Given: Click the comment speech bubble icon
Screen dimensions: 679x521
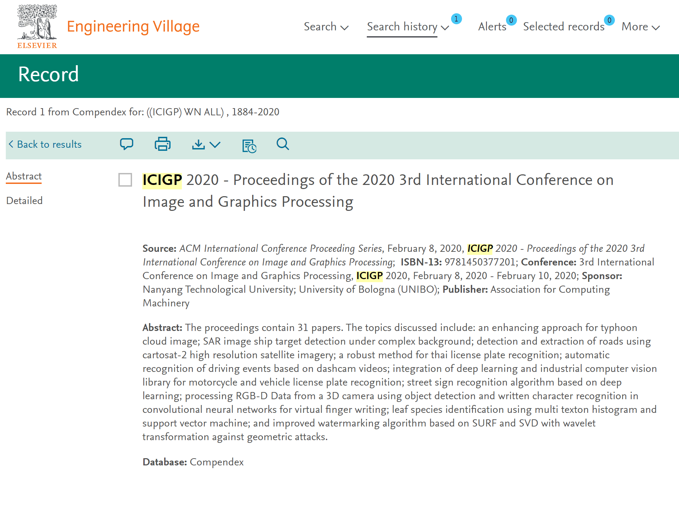Looking at the screenshot, I should (127, 144).
